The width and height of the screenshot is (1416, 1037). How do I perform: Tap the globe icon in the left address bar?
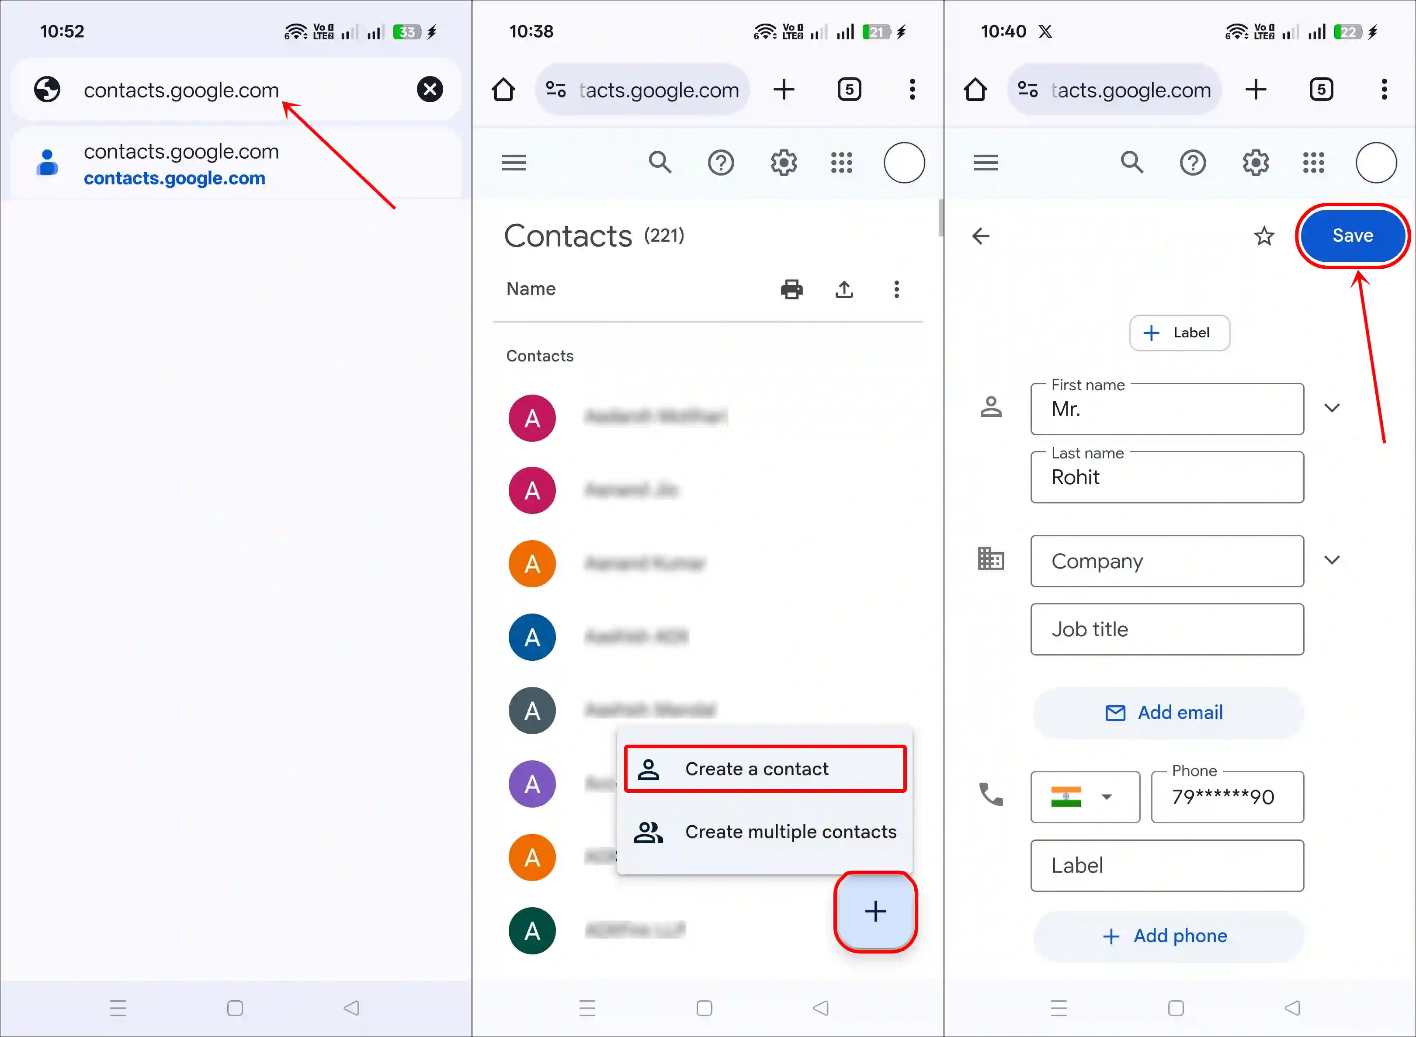tap(47, 89)
